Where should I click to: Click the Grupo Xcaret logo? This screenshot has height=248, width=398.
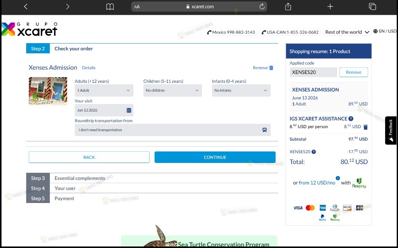tap(29, 29)
